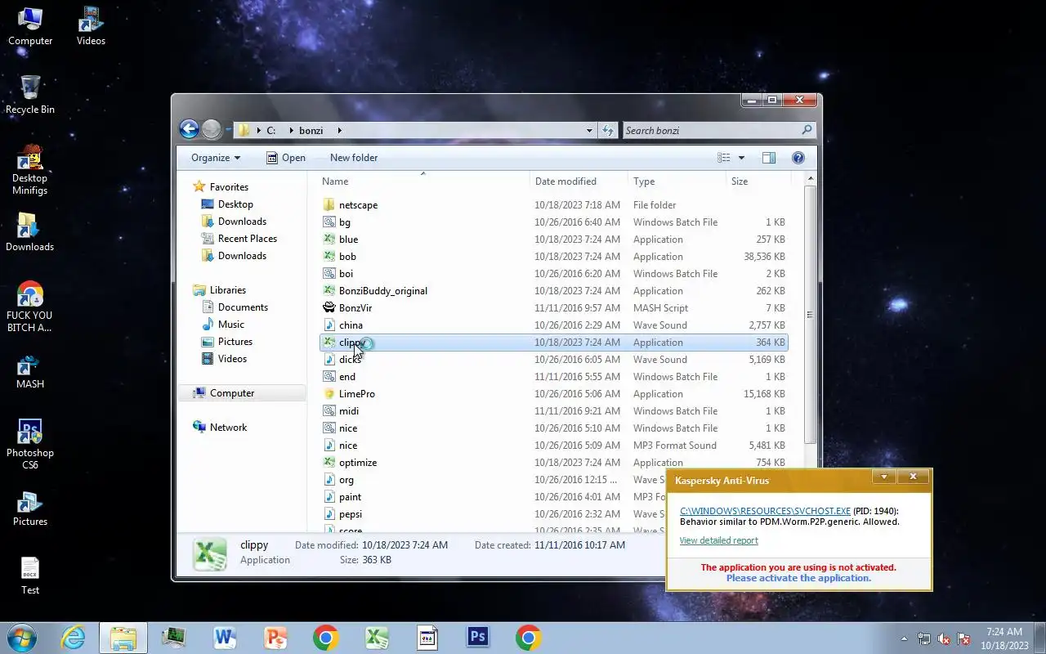Open the Recycle Bin
Image resolution: width=1046 pixels, height=654 pixels.
(30, 95)
